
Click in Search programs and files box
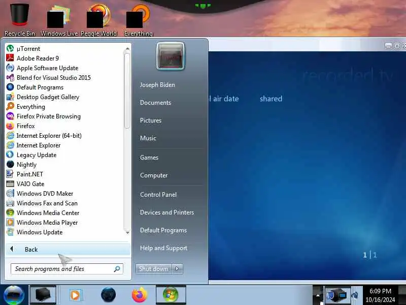click(x=67, y=269)
